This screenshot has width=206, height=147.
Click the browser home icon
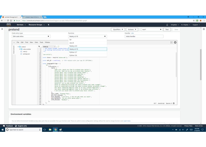tap(11, 21)
